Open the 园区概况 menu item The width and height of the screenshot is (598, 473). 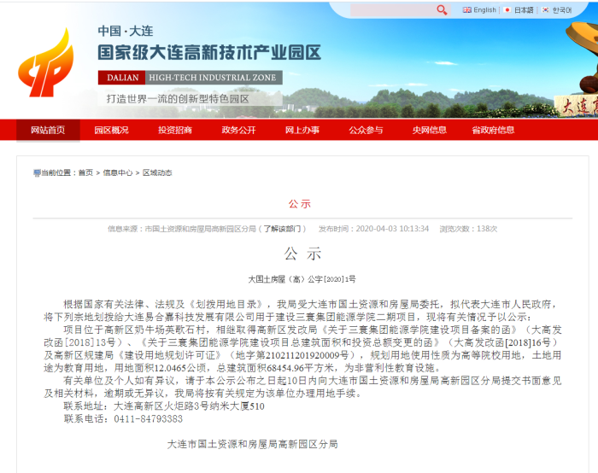(111, 130)
